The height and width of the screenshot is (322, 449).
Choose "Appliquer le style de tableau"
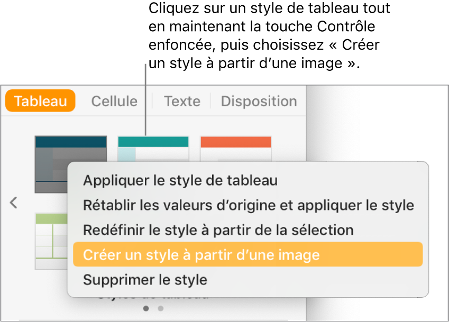pyautogui.click(x=180, y=180)
